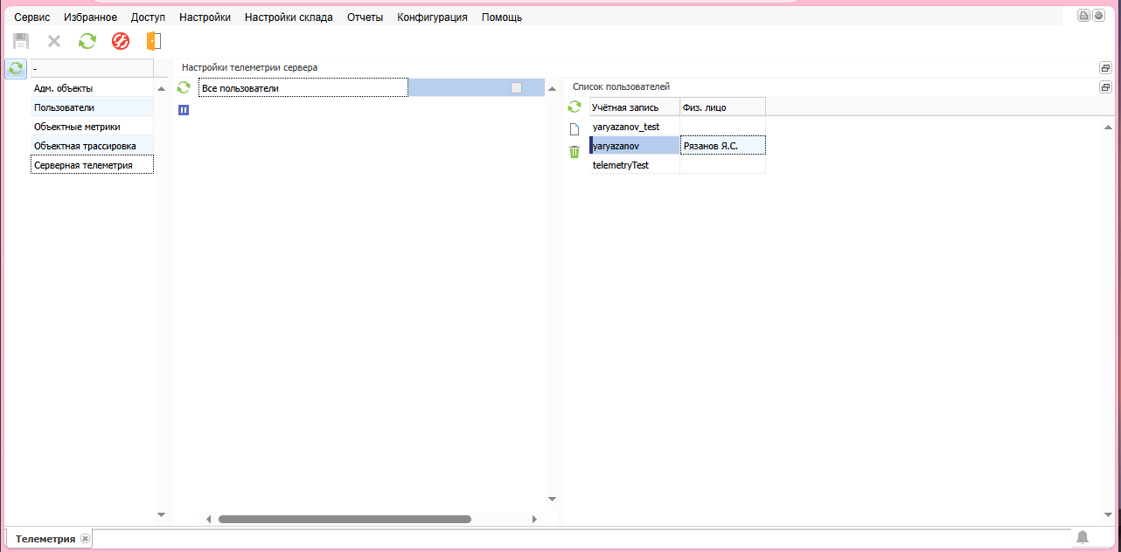Viewport: 1121px width, 552px height.
Task: Refresh the left navigation list
Action: pos(16,68)
